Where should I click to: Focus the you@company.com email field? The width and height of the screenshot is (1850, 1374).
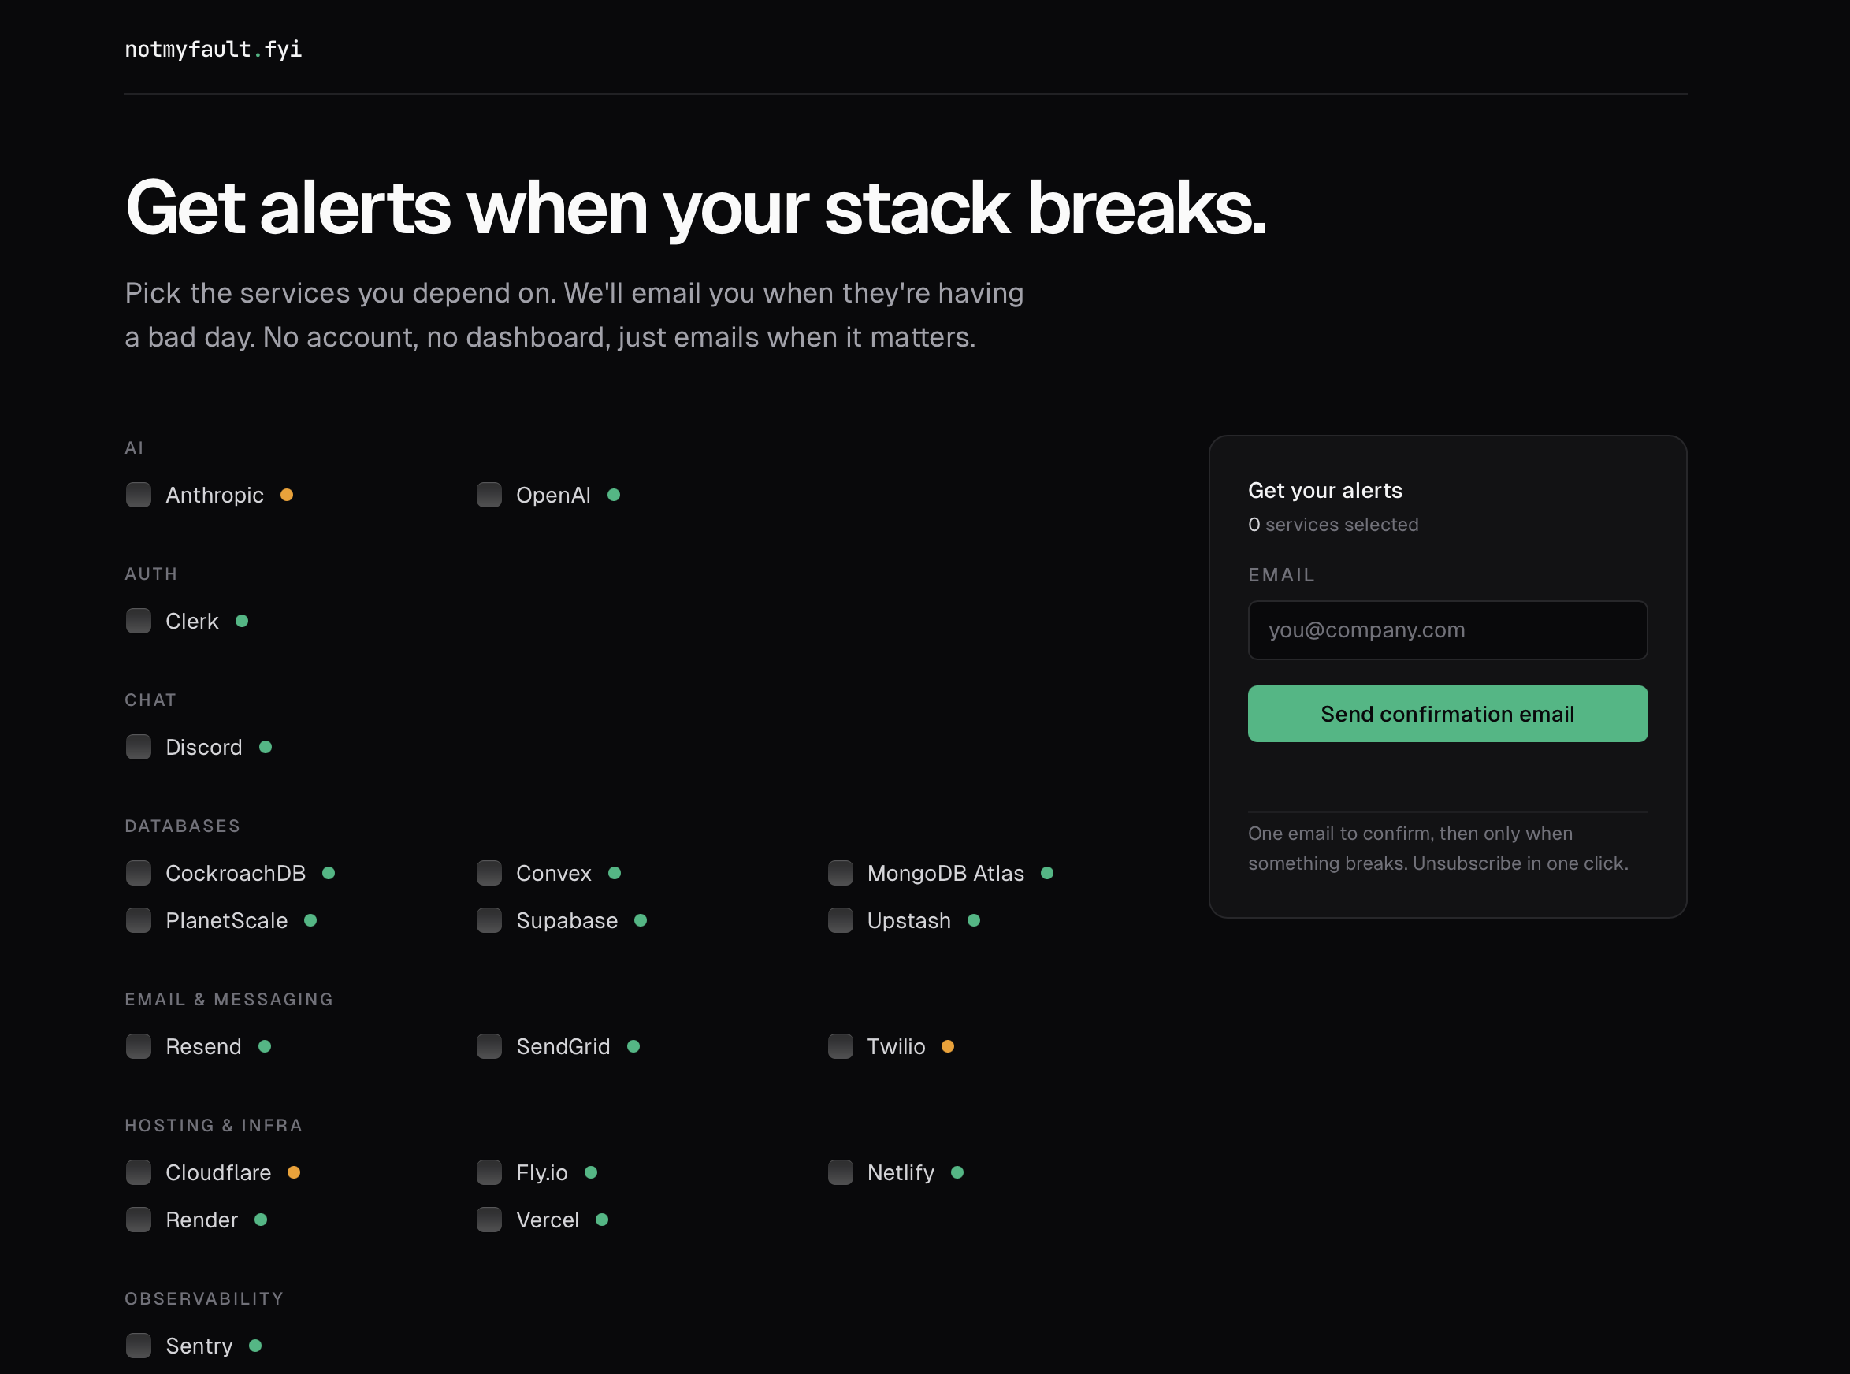(x=1447, y=630)
